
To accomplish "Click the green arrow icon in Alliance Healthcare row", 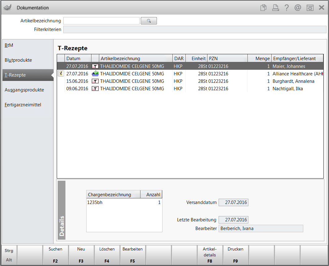I will 95,74.
